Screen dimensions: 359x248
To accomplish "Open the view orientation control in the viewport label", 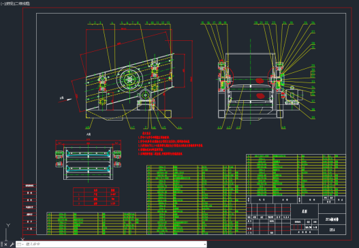I will 9,3.
